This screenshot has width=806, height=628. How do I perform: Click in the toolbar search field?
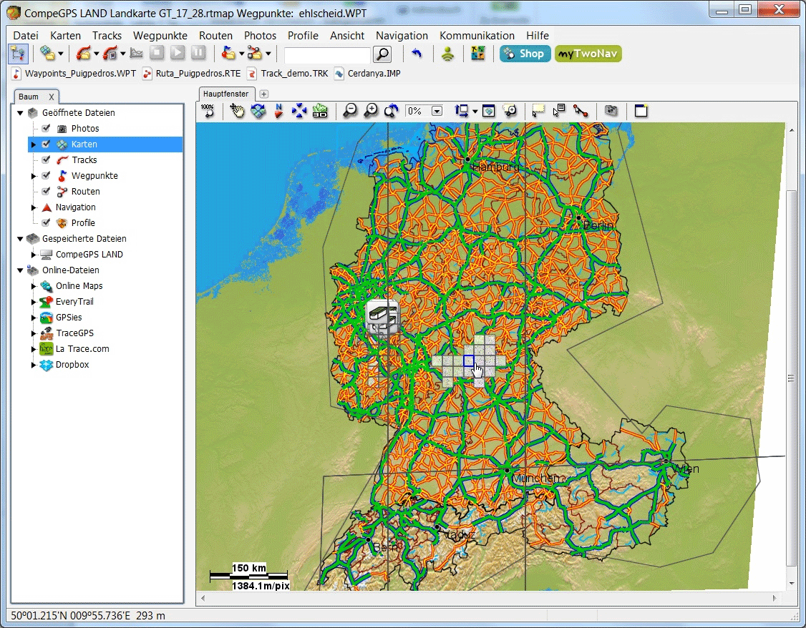click(327, 54)
